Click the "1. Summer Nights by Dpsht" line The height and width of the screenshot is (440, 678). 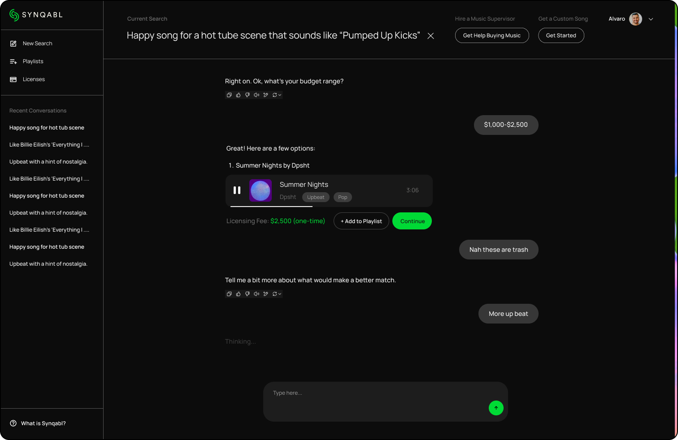[x=269, y=165]
